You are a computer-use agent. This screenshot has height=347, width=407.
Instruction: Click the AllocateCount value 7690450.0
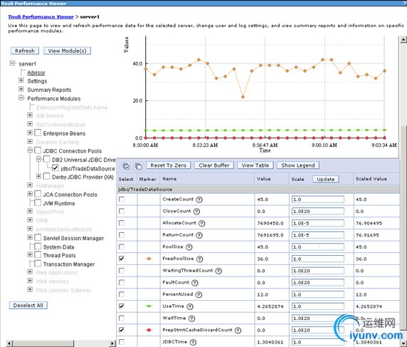pyautogui.click(x=270, y=223)
